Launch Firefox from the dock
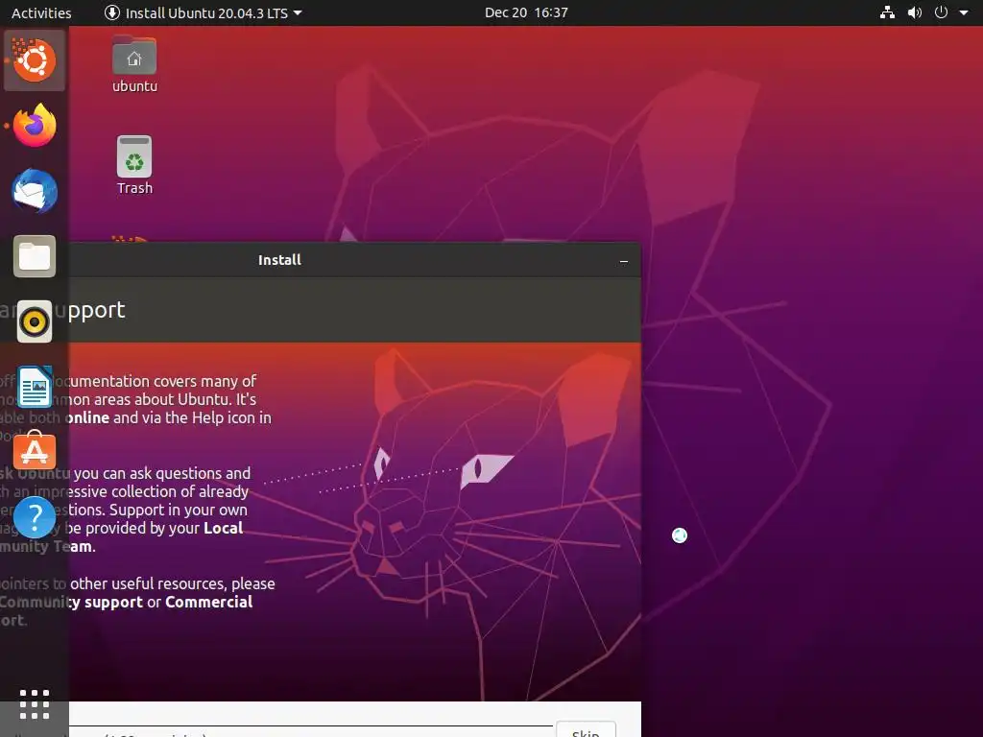Image resolution: width=983 pixels, height=737 pixels. pyautogui.click(x=35, y=126)
